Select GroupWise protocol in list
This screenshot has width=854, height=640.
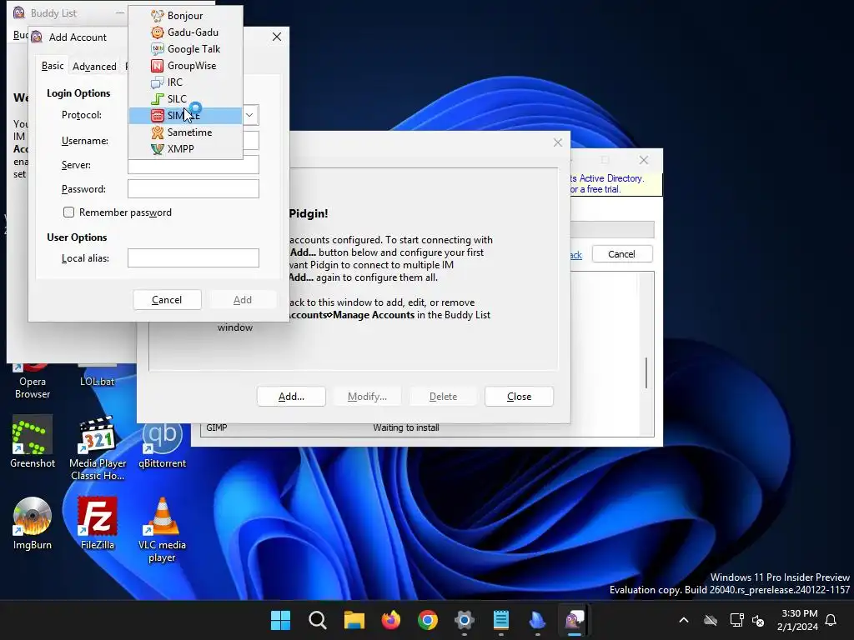tap(185, 65)
